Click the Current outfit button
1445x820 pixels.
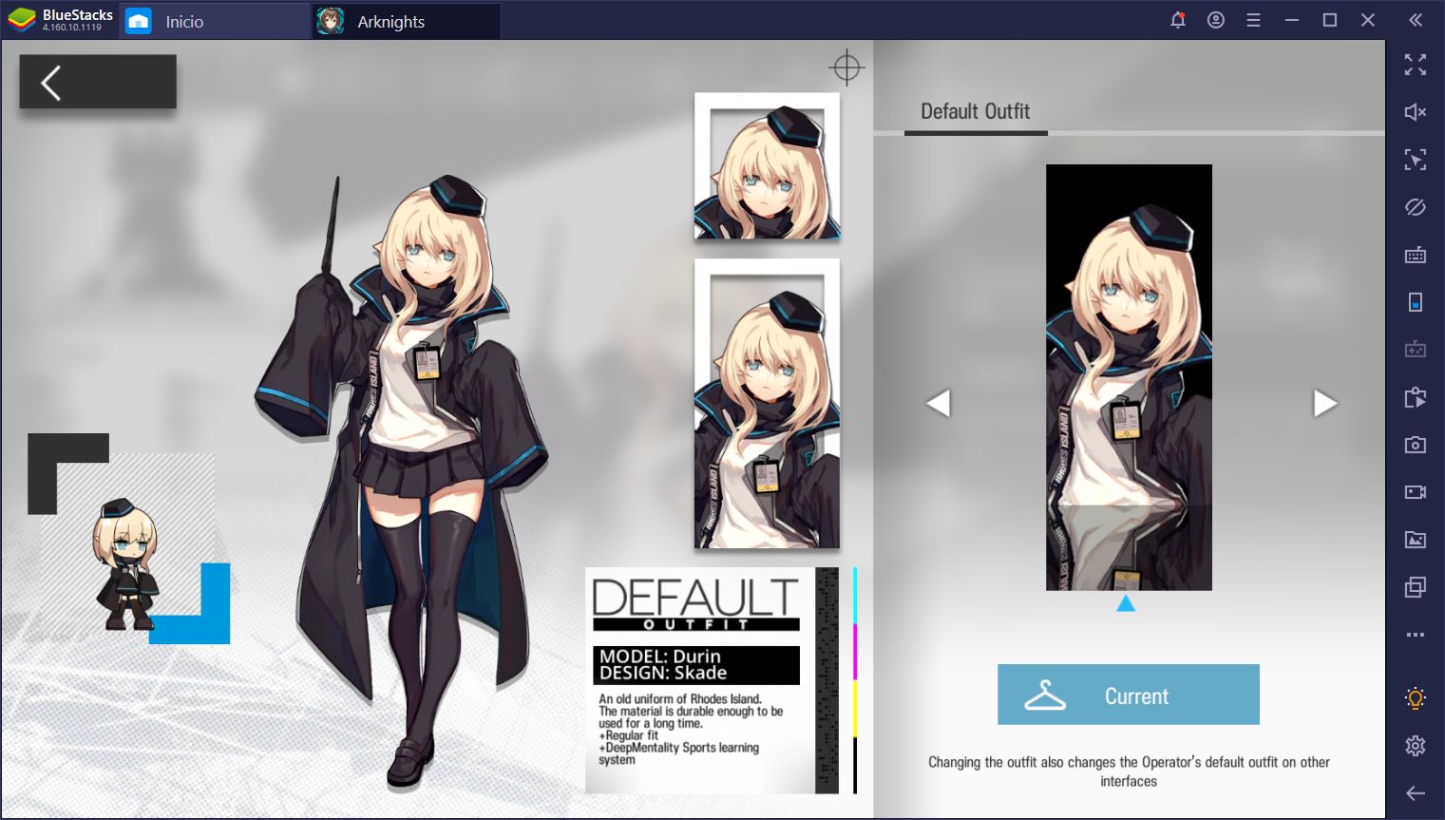(1129, 695)
